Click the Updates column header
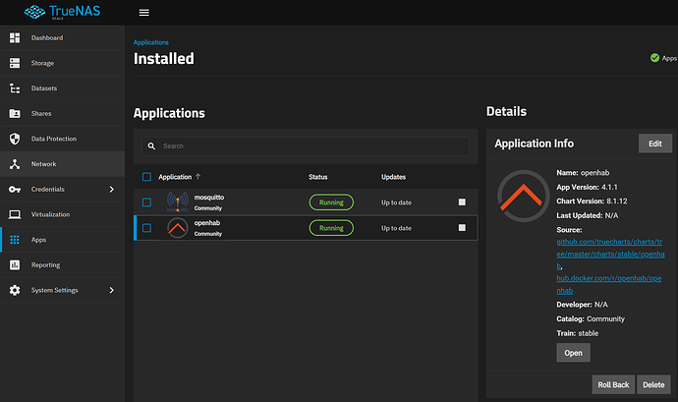 393,177
